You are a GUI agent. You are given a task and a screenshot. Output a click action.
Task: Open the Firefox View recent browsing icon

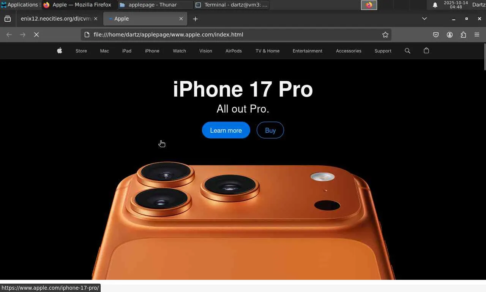coord(8,19)
